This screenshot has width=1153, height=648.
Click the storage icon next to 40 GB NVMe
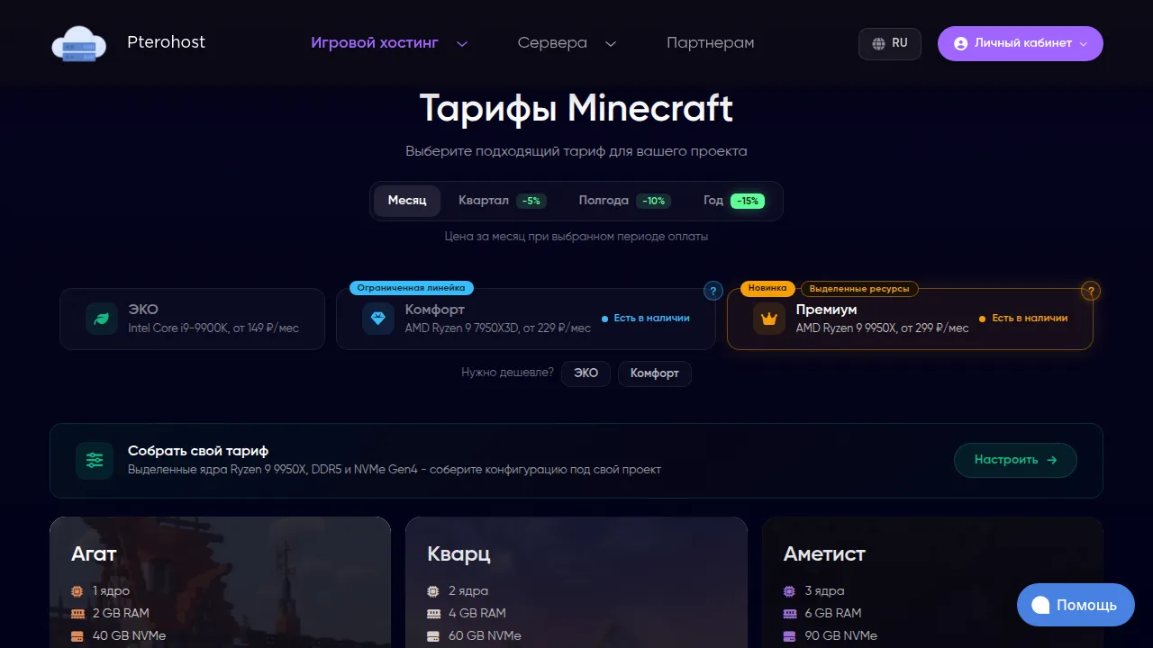click(x=77, y=636)
